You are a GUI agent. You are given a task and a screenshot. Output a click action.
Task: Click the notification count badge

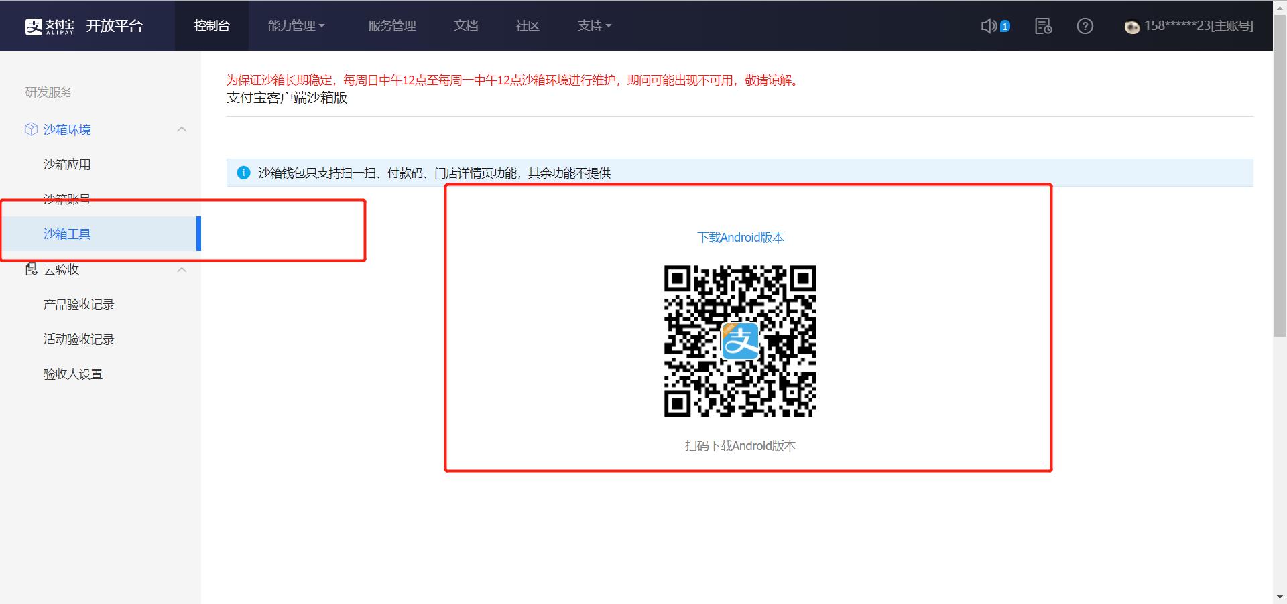(x=1005, y=27)
